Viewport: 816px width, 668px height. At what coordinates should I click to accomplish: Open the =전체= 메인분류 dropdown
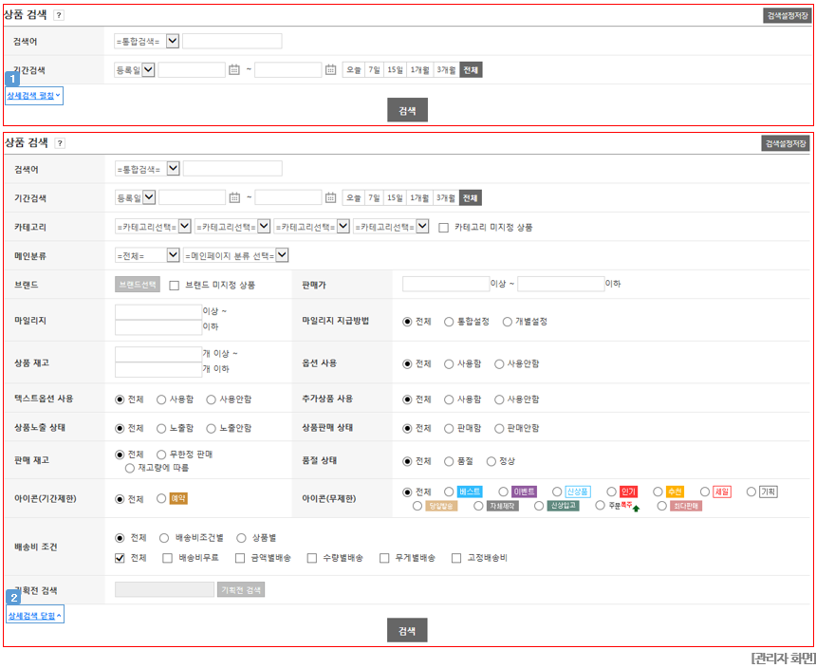click(x=147, y=255)
